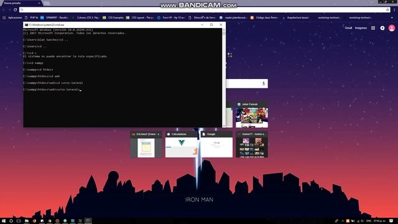Open Task View in the taskbar

coord(19,221)
